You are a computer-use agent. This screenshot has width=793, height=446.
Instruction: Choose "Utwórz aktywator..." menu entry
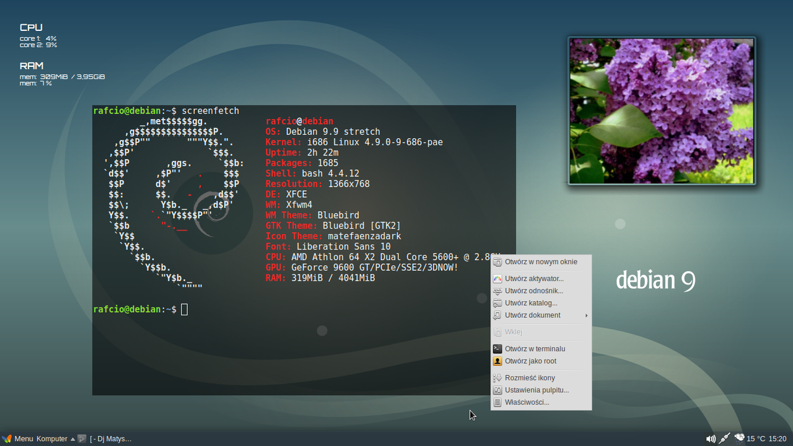tap(541, 279)
